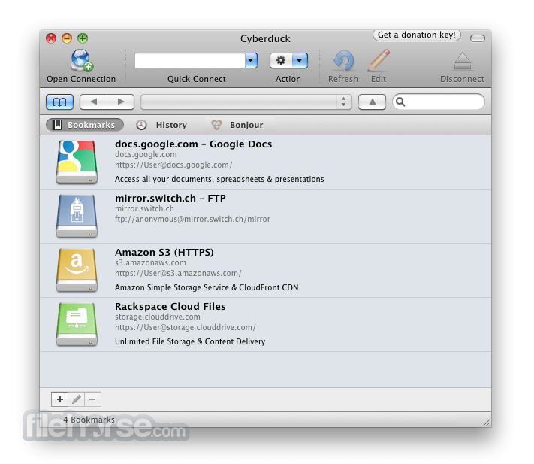
Task: Click the Edit label in toolbar
Action: (x=379, y=79)
